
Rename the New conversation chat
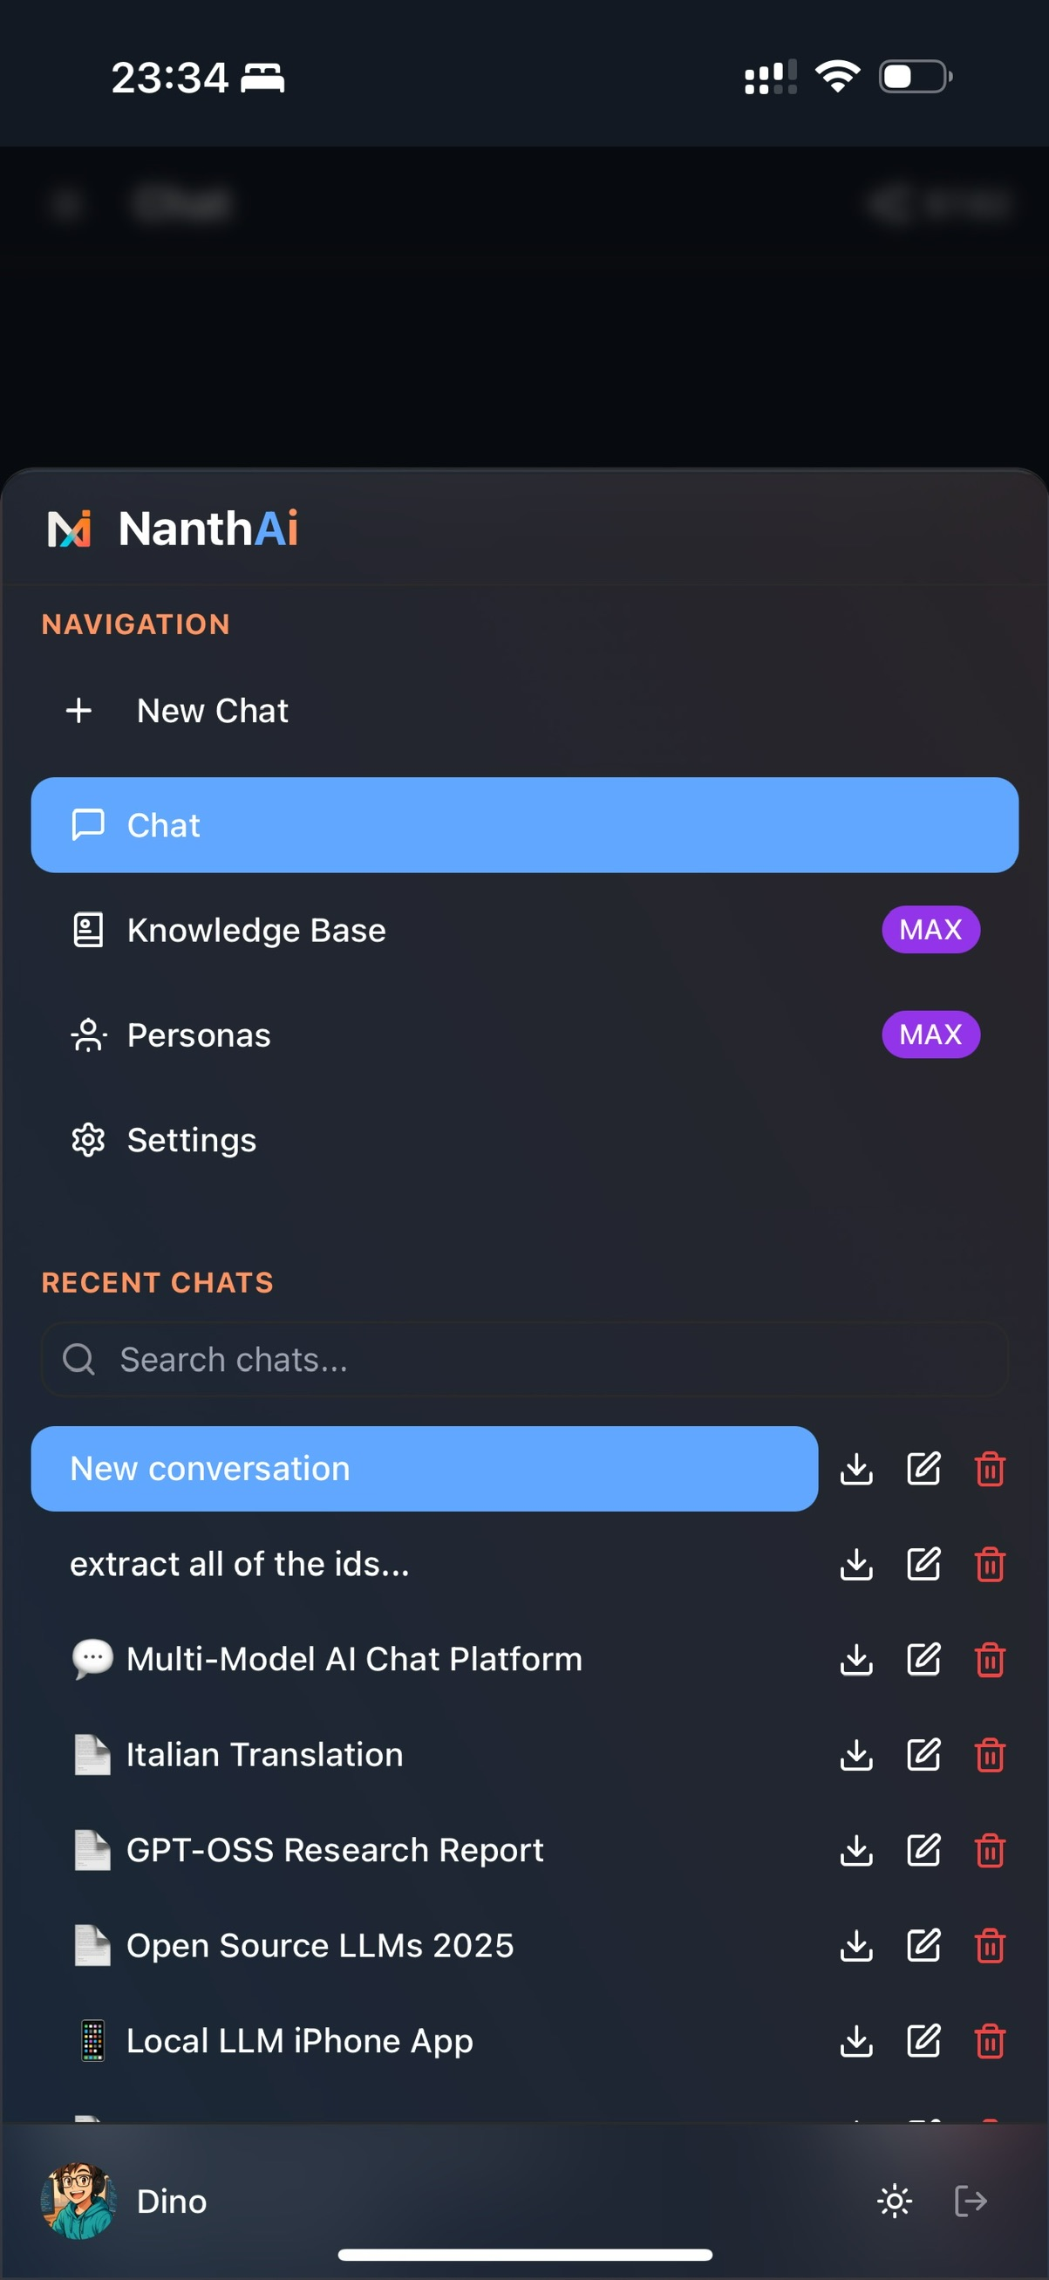(x=923, y=1469)
